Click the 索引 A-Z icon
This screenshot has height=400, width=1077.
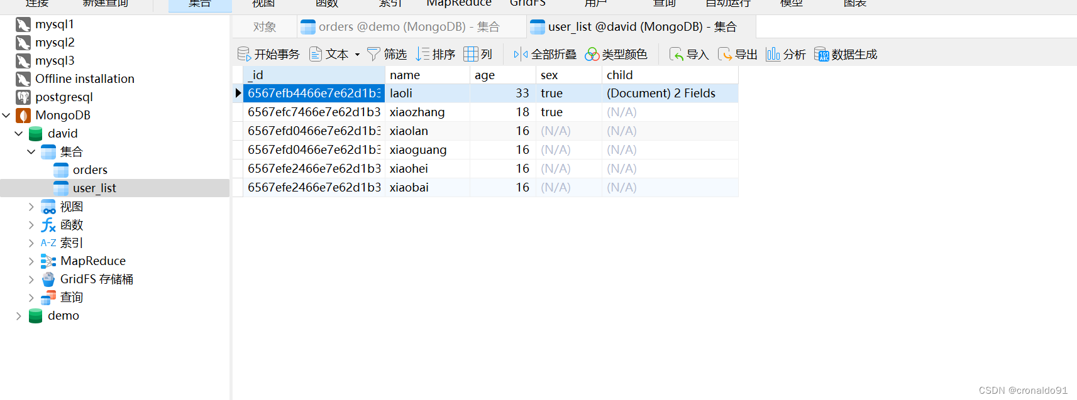(48, 243)
